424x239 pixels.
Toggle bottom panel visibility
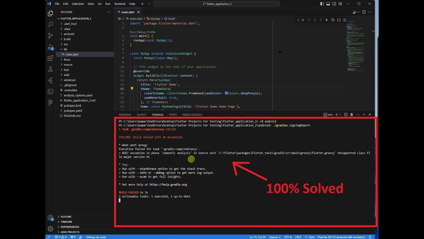328,4
